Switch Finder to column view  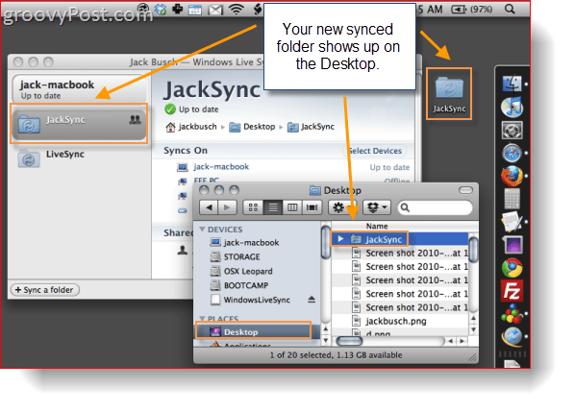(292, 207)
